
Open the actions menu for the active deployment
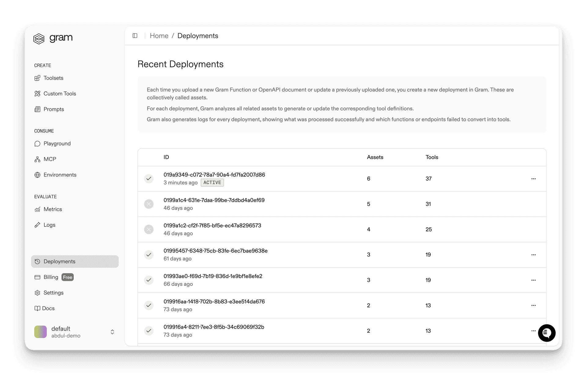(533, 178)
